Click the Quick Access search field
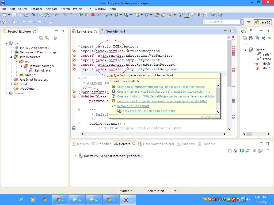The width and height of the screenshot is (274, 205). (221, 22)
